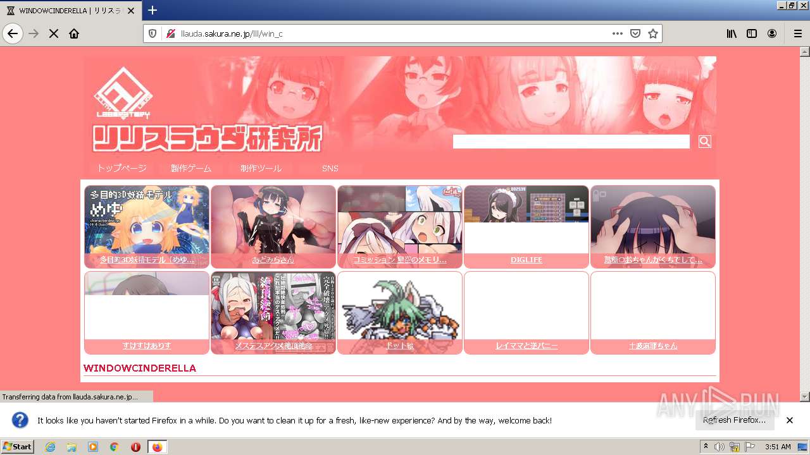810x455 pixels.
Task: Open network tray icon
Action: click(x=735, y=447)
